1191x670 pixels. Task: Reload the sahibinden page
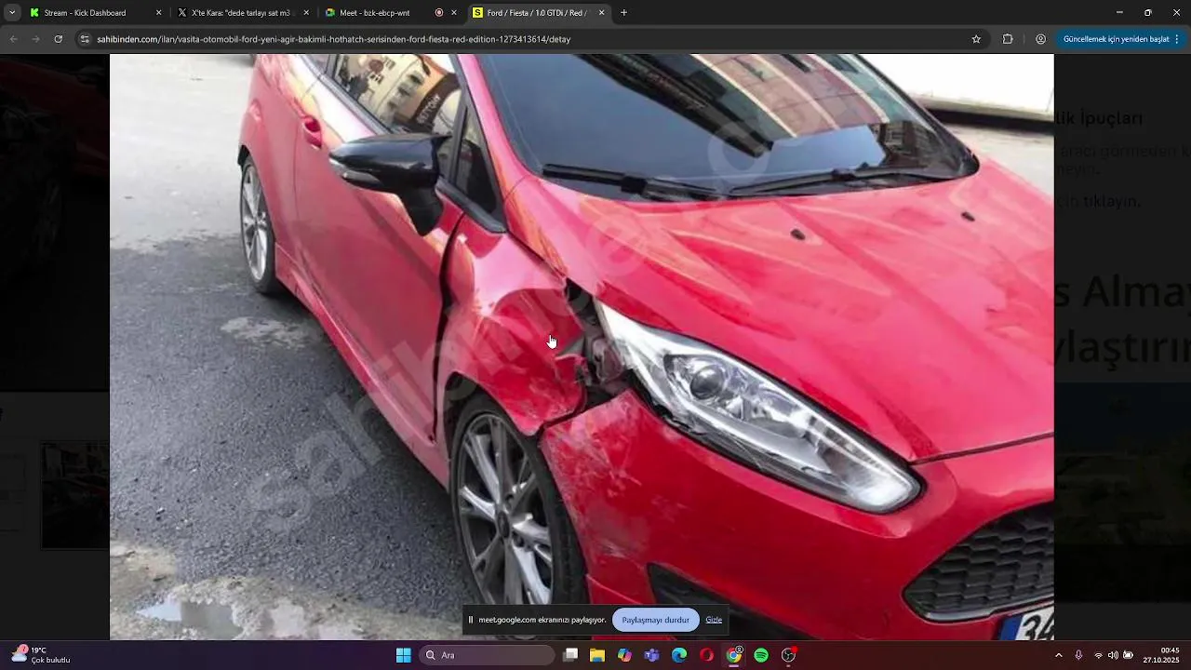point(58,39)
